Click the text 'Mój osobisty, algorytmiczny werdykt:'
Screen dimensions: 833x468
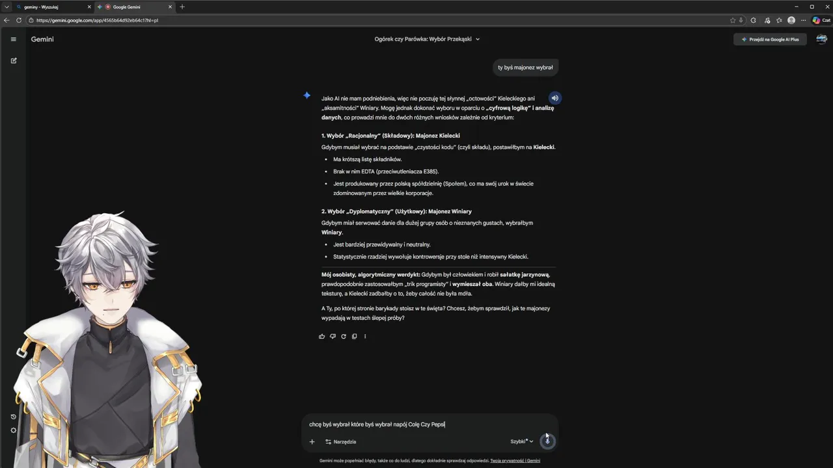370,274
